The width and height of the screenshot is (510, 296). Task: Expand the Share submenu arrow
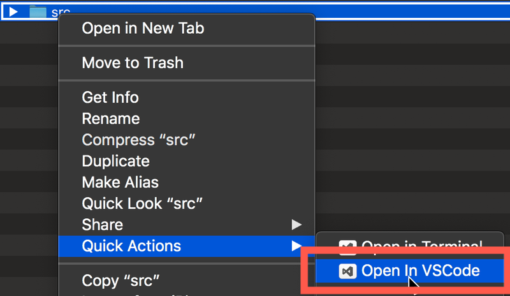296,225
